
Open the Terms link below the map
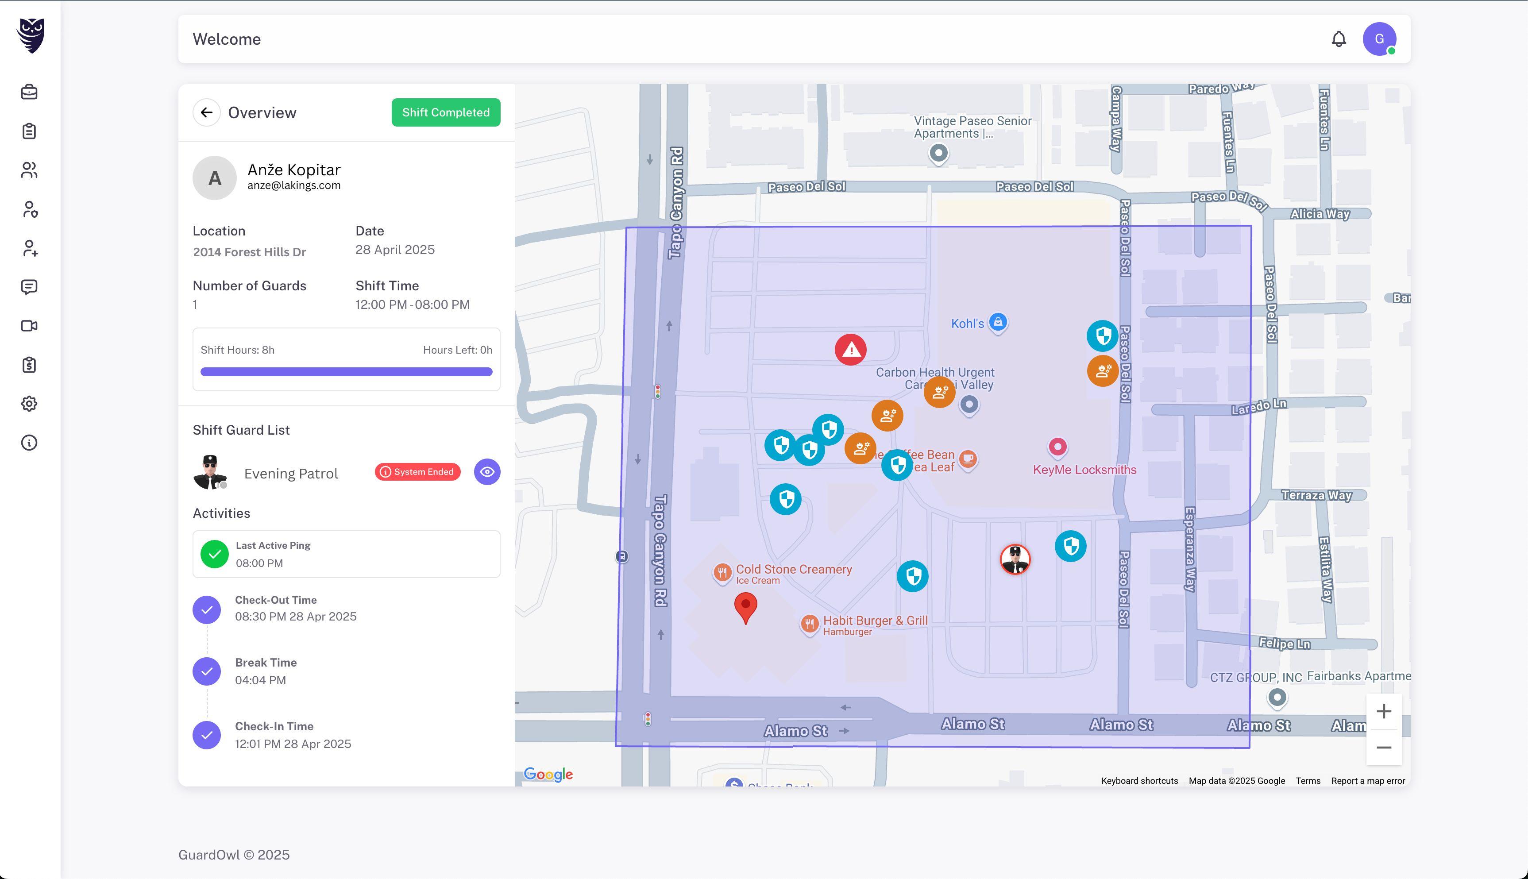click(x=1308, y=781)
